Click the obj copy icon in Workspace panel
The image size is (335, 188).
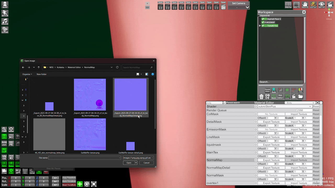coord(300,90)
